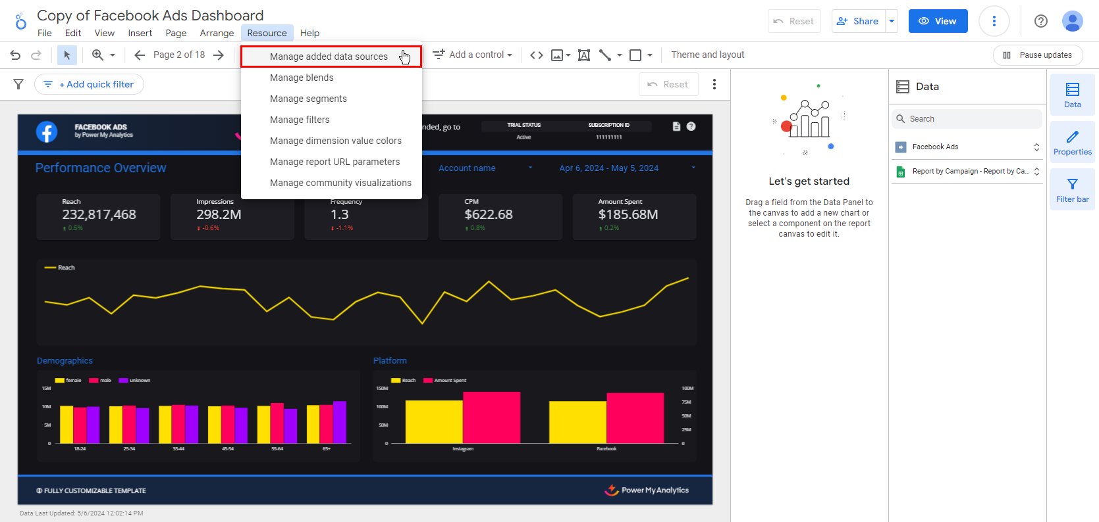Select the selection mode cursor tool
Image resolution: width=1099 pixels, height=522 pixels.
pyautogui.click(x=67, y=55)
